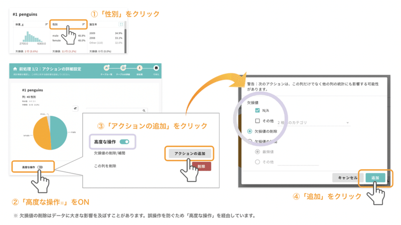Click the '2008' row in 誕生年 column
This screenshot has height=225, width=401.
click(x=106, y=38)
